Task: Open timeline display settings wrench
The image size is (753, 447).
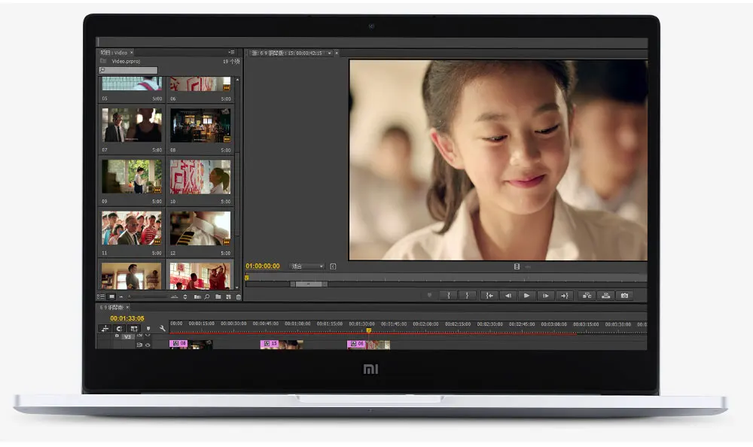Action: pos(163,328)
